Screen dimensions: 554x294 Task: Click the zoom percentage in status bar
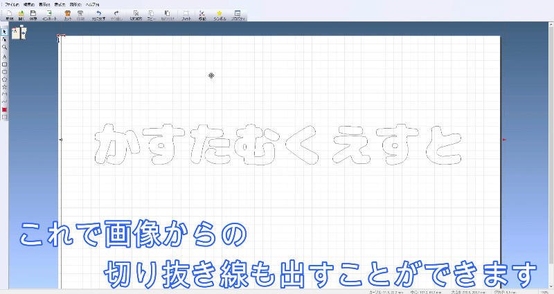pyautogui.click(x=544, y=292)
